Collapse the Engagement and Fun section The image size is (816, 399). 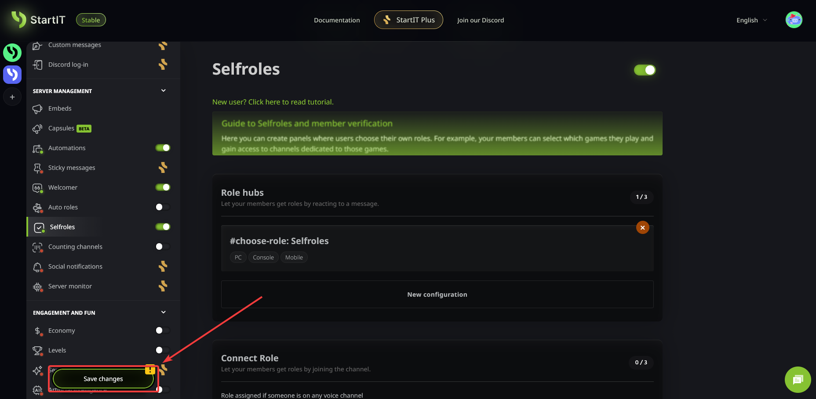[x=164, y=313]
